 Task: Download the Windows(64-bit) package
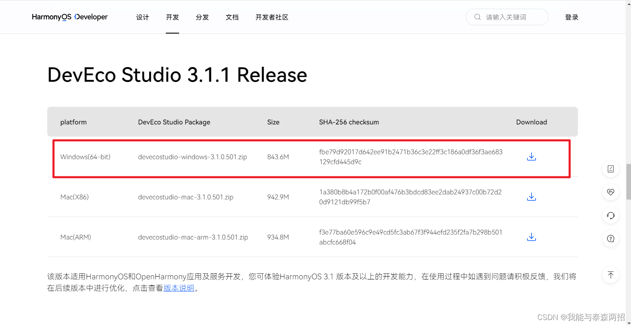point(531,156)
